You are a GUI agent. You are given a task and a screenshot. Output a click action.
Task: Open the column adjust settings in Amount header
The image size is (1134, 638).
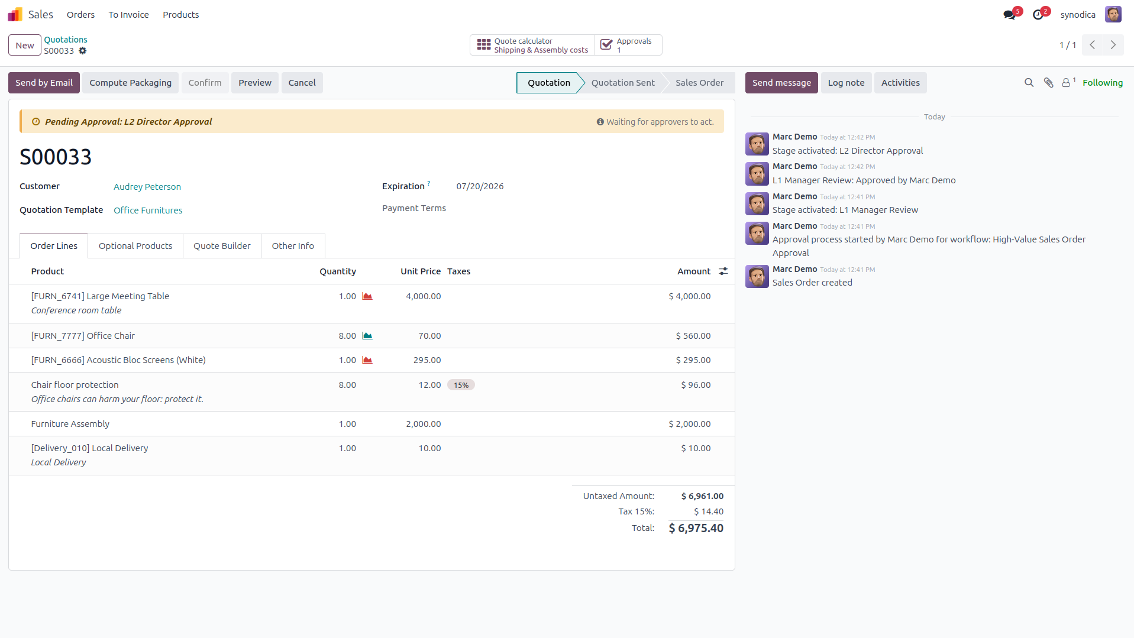click(723, 271)
